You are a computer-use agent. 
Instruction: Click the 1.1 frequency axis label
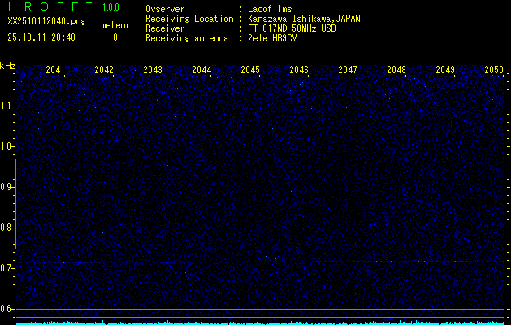pyautogui.click(x=7, y=106)
